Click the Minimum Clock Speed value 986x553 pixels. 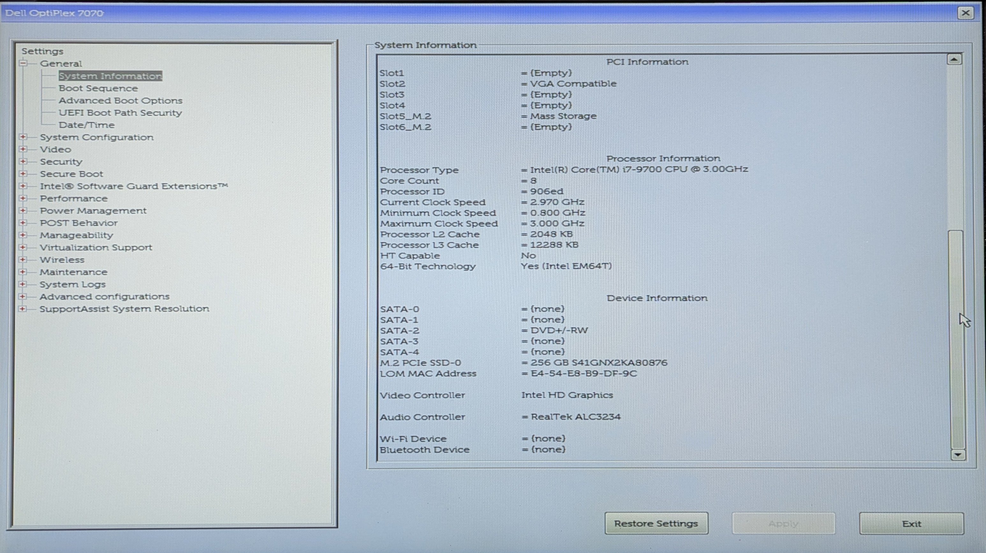(557, 213)
